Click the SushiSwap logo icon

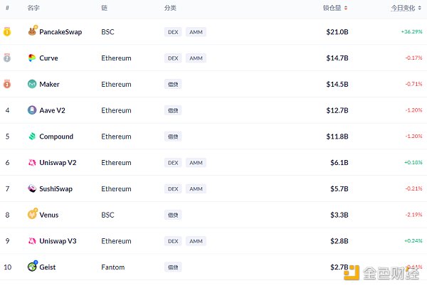coord(32,188)
